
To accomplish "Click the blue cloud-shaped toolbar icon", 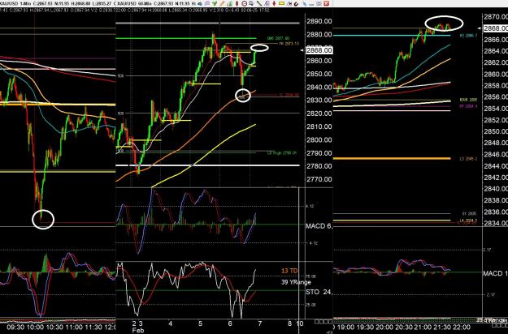I will [x=200, y=3].
